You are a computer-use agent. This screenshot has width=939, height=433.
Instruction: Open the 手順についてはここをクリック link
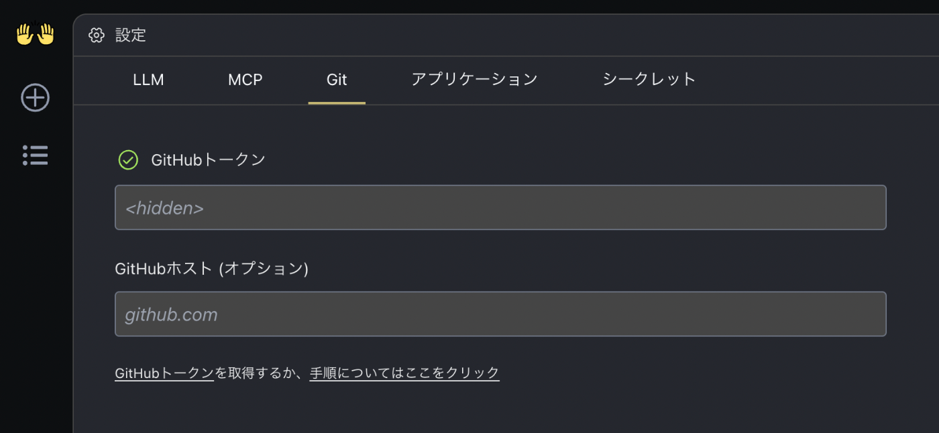404,373
